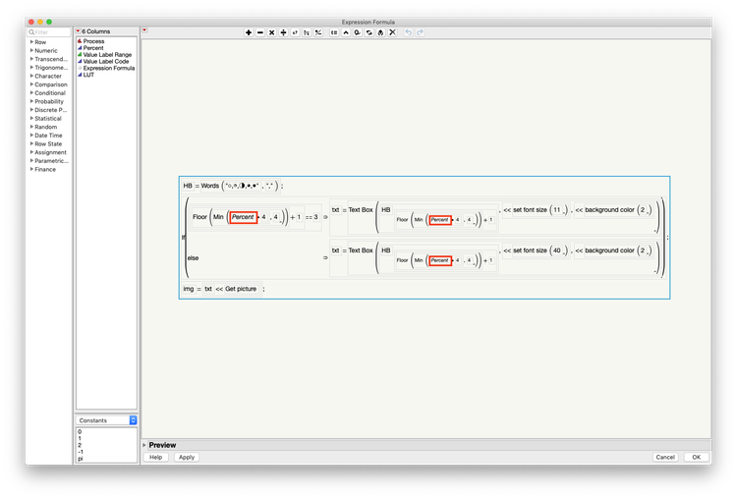Click the redo arrow icon
The height and width of the screenshot is (498, 737).
point(421,32)
